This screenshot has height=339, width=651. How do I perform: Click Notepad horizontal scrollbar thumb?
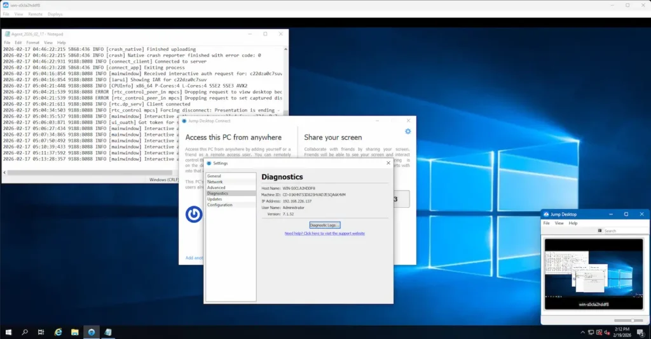point(90,173)
